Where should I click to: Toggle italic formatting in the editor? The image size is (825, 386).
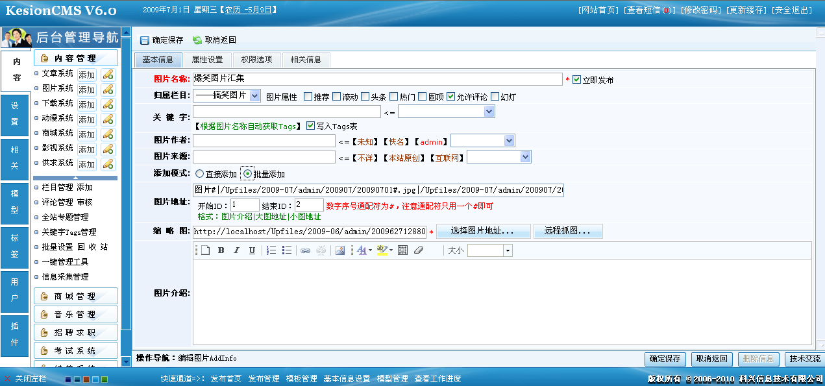(x=236, y=250)
